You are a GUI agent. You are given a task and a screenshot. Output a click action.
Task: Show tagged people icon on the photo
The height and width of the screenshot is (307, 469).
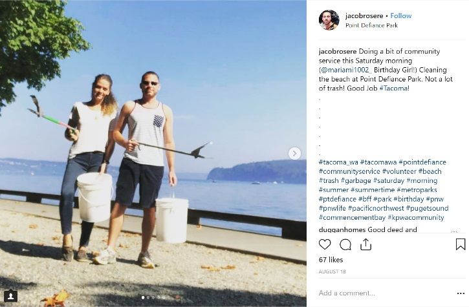pyautogui.click(x=11, y=296)
